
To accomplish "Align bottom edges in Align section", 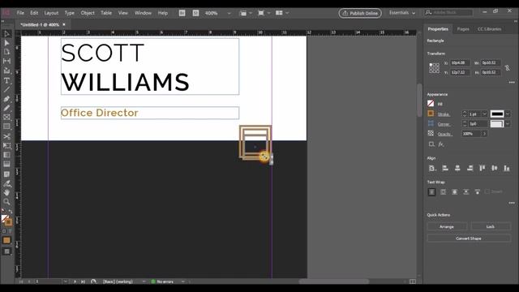I will point(507,168).
